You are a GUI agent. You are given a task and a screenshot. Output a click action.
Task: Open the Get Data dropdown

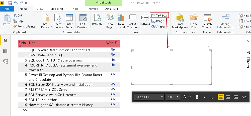[x=45, y=21]
